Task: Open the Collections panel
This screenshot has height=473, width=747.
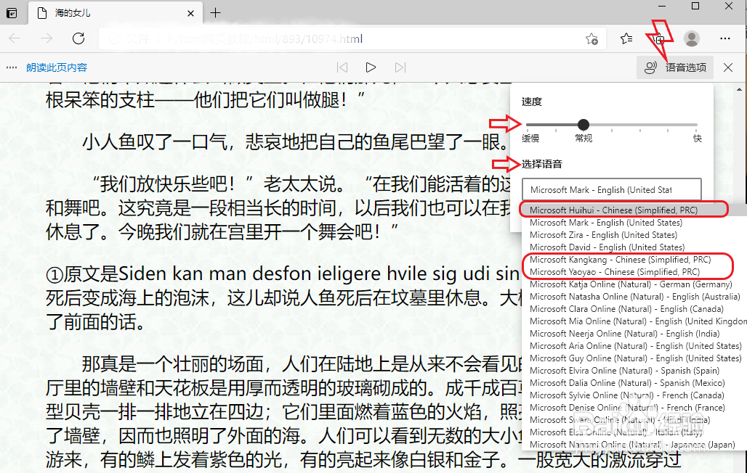Action: 659,39
